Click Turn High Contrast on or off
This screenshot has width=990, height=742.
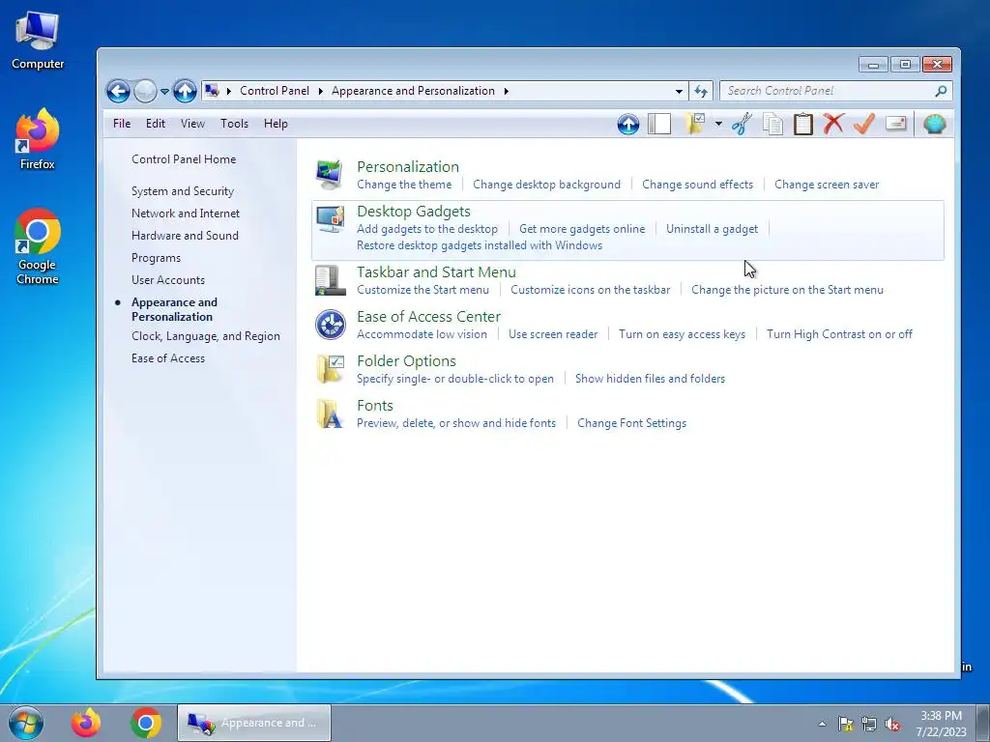(840, 334)
